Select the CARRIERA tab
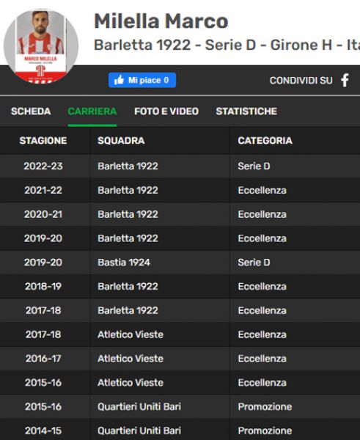The height and width of the screenshot is (440, 360). point(92,111)
